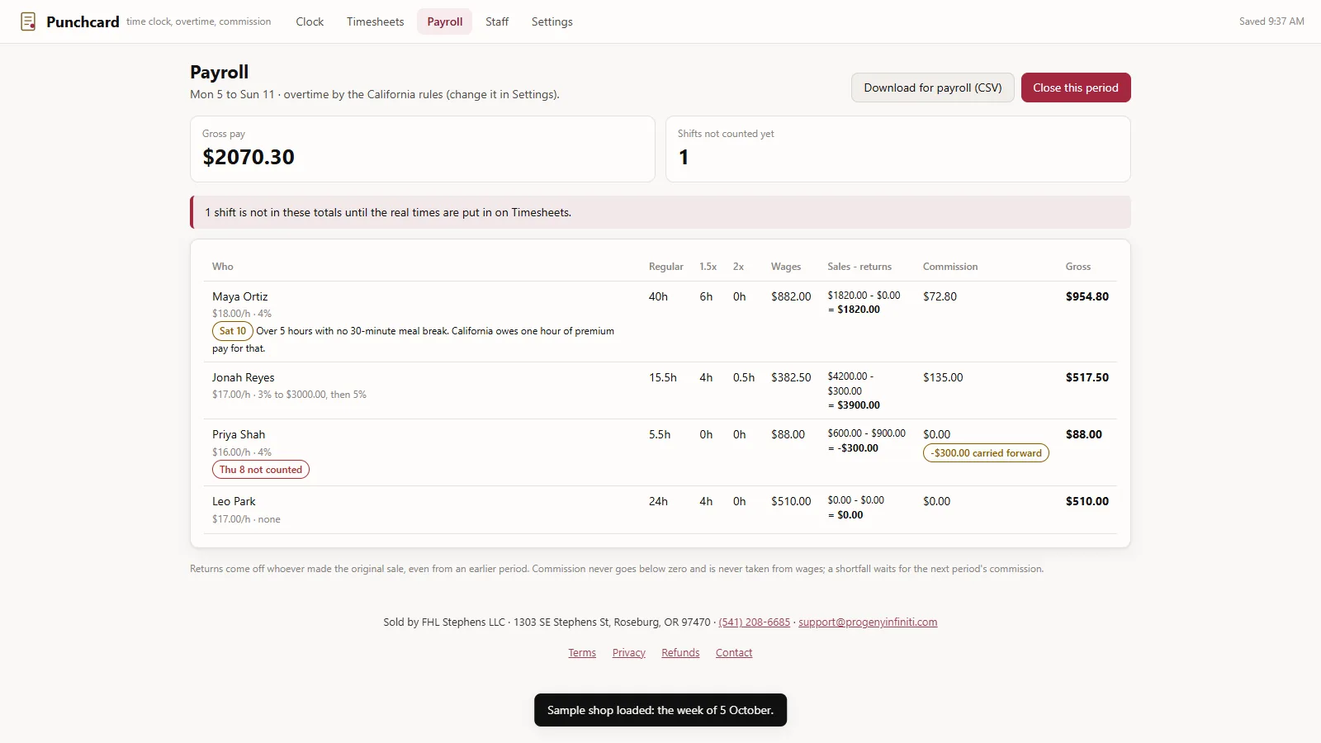
Task: Click the 0.5h double-time value
Action: [744, 377]
